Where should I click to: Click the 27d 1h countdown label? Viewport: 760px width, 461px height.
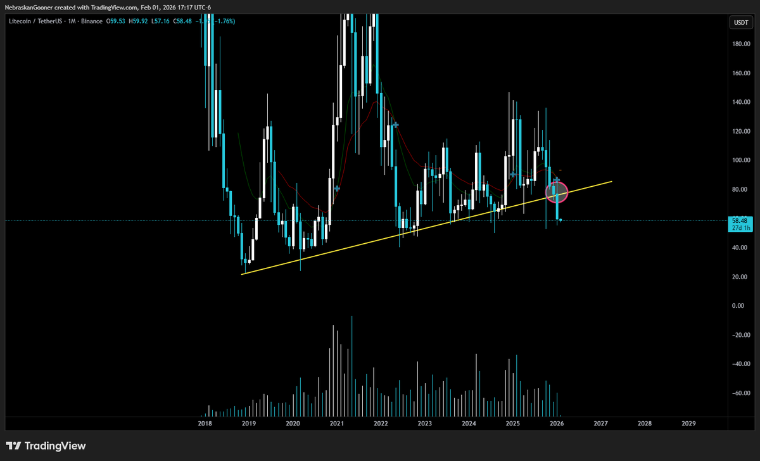[x=740, y=227]
